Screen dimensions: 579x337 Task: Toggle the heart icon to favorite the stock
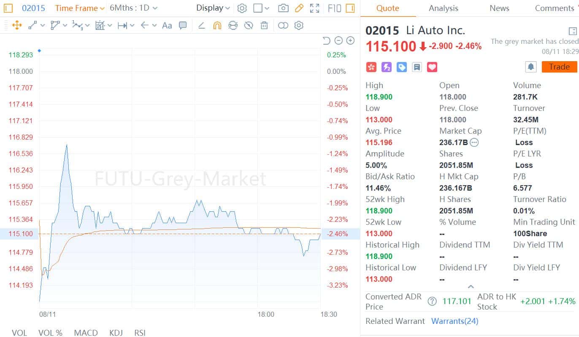(x=432, y=67)
